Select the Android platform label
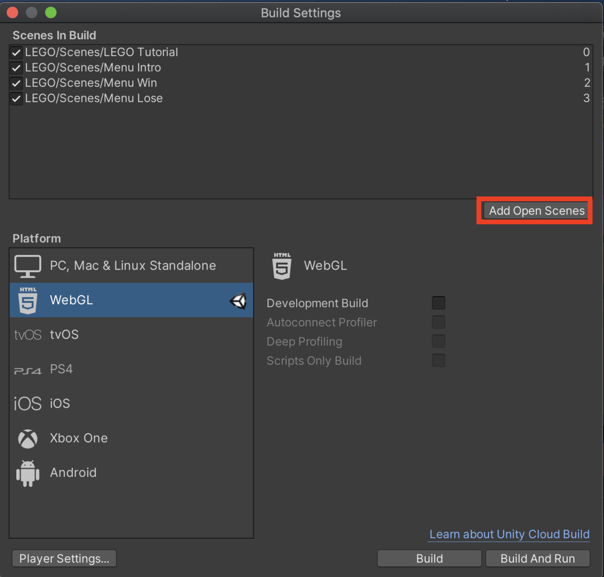 coord(73,473)
